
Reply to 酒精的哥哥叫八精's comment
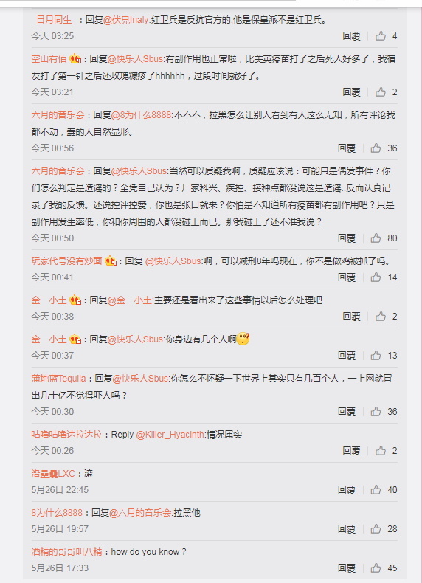tap(347, 568)
